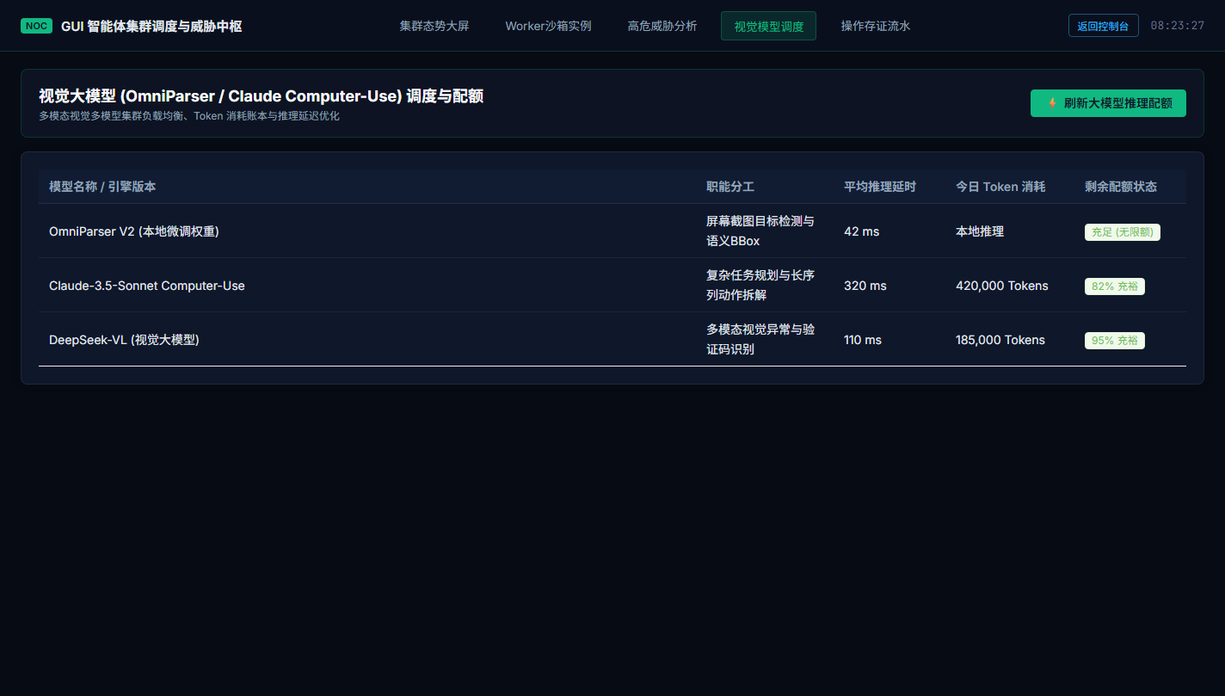
Task: Click the green NOC badge
Action: 37,26
